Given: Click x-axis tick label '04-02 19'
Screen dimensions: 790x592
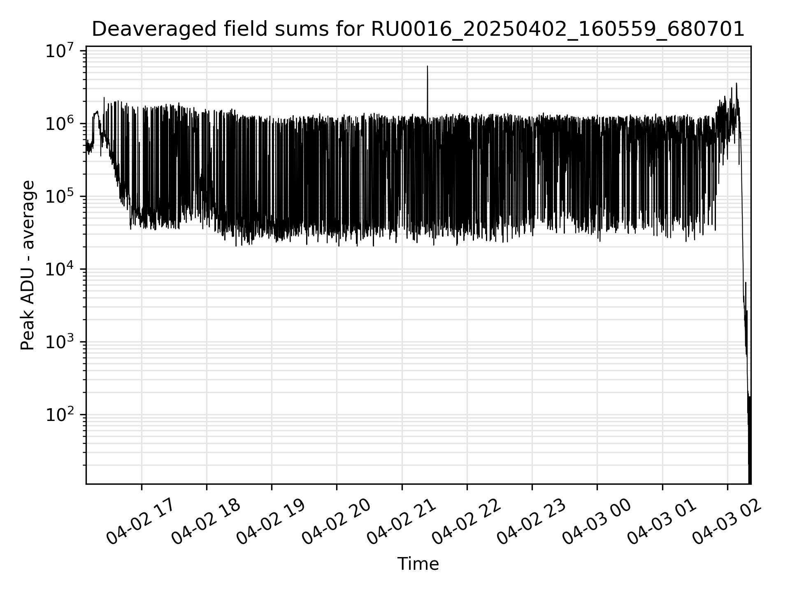Looking at the screenshot, I should tap(271, 522).
